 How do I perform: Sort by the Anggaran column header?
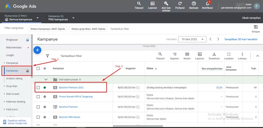(x=131, y=69)
